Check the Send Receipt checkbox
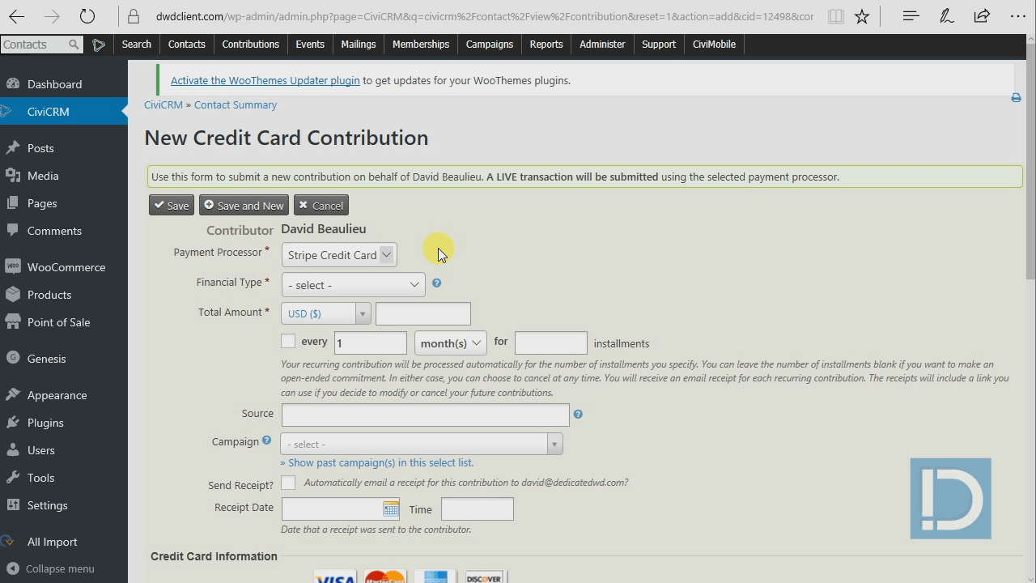The image size is (1036, 583). click(288, 482)
